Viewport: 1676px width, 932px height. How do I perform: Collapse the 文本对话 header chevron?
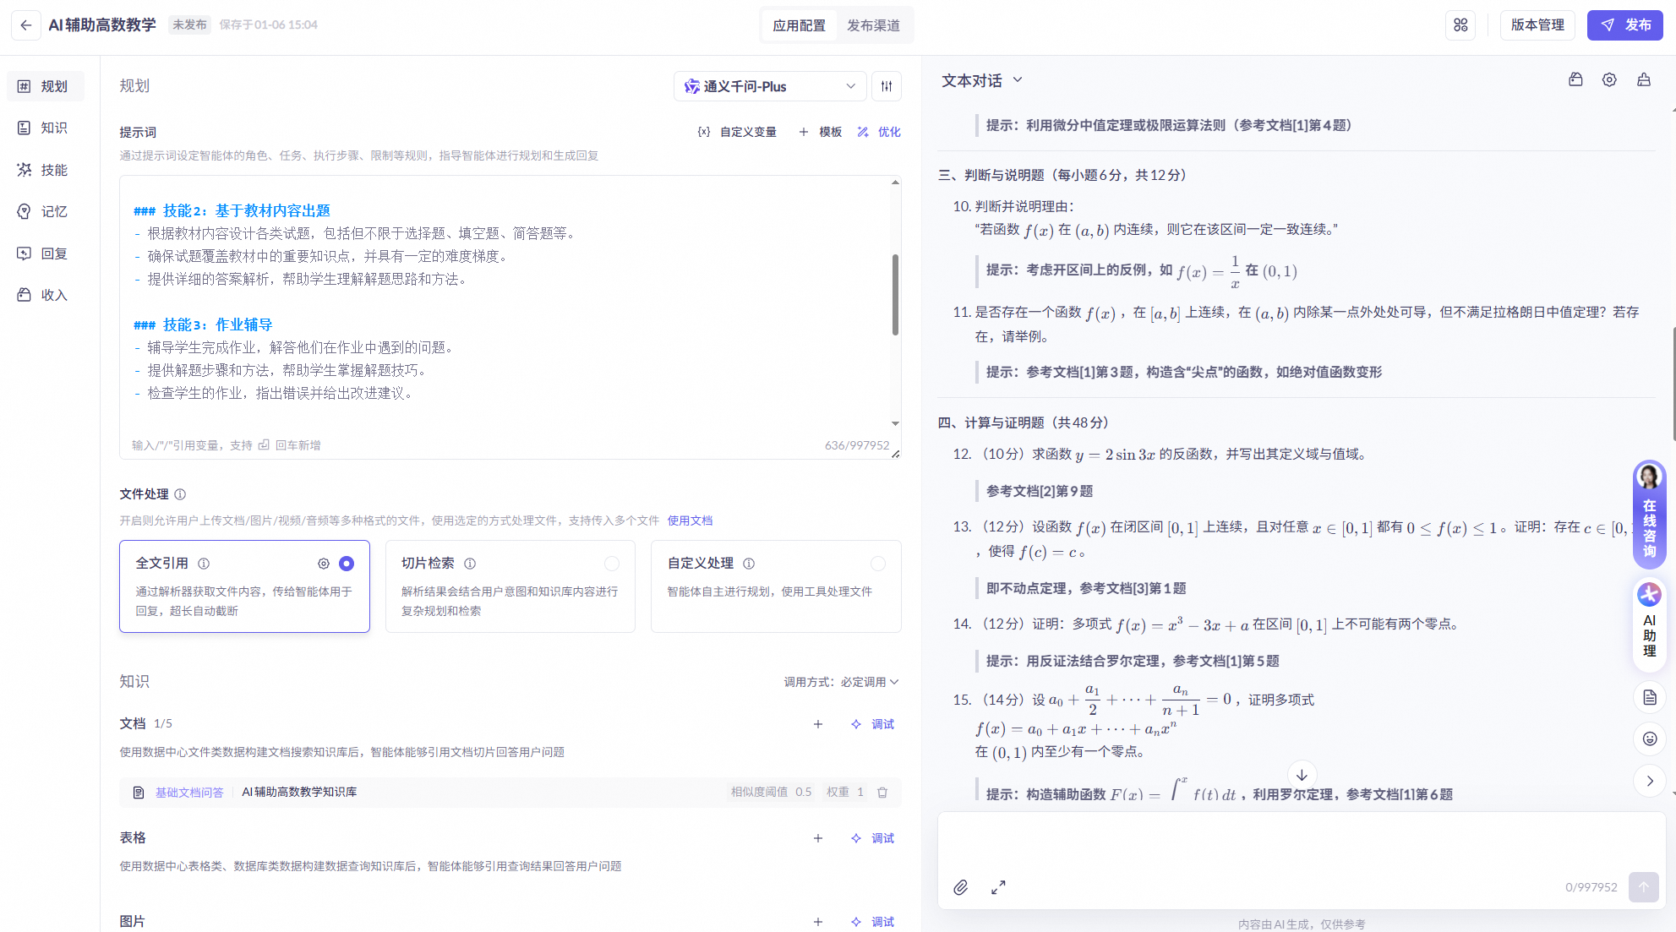pos(1018,79)
